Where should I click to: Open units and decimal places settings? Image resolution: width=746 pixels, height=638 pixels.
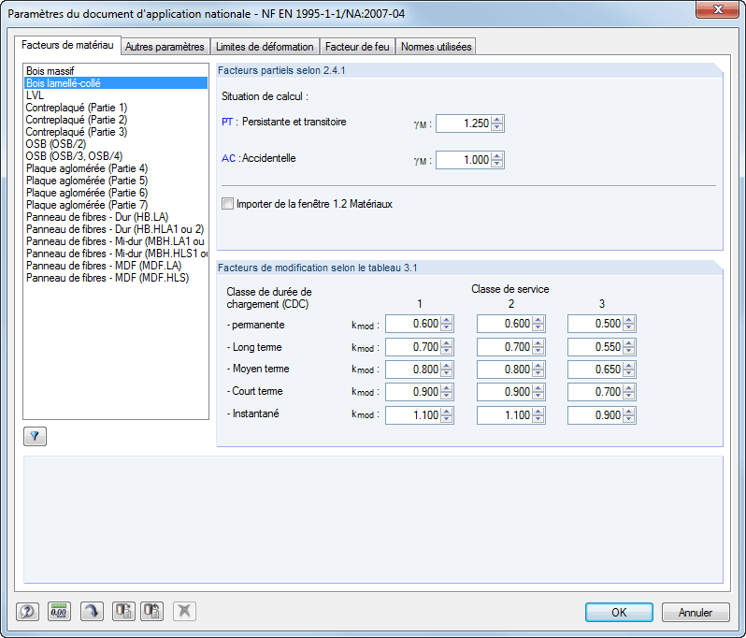(60, 611)
